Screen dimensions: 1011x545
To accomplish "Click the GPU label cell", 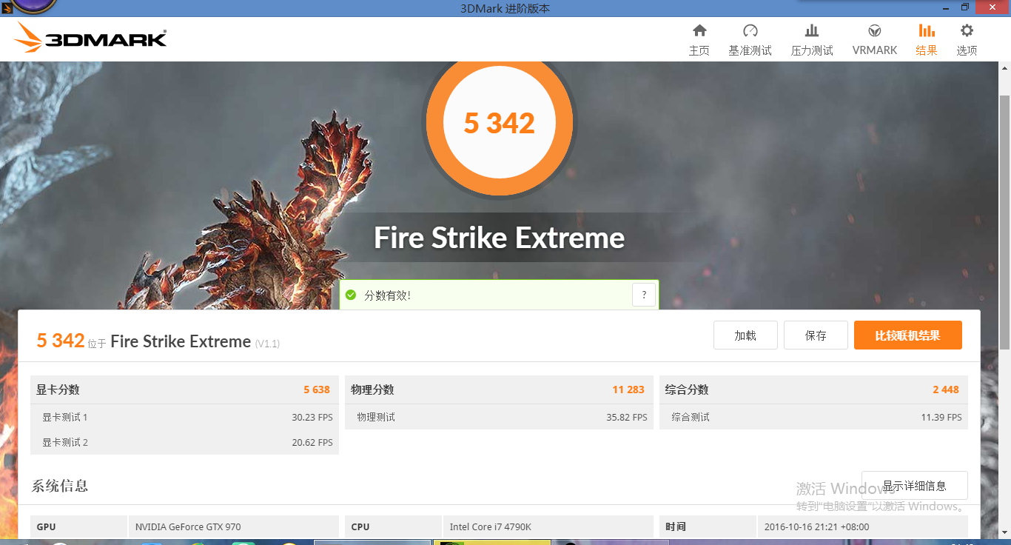I will pyautogui.click(x=78, y=527).
